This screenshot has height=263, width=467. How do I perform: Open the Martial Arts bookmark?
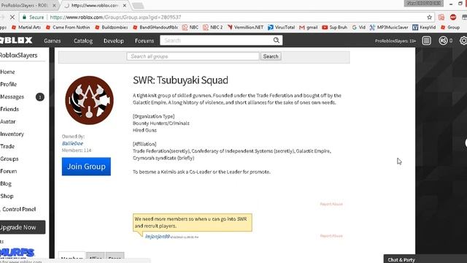[26, 27]
